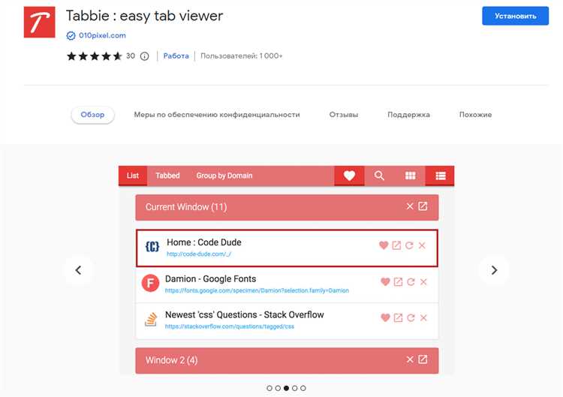Switch to list view icon in Tabbie toolbar
This screenshot has height=397, width=563.
tap(440, 176)
